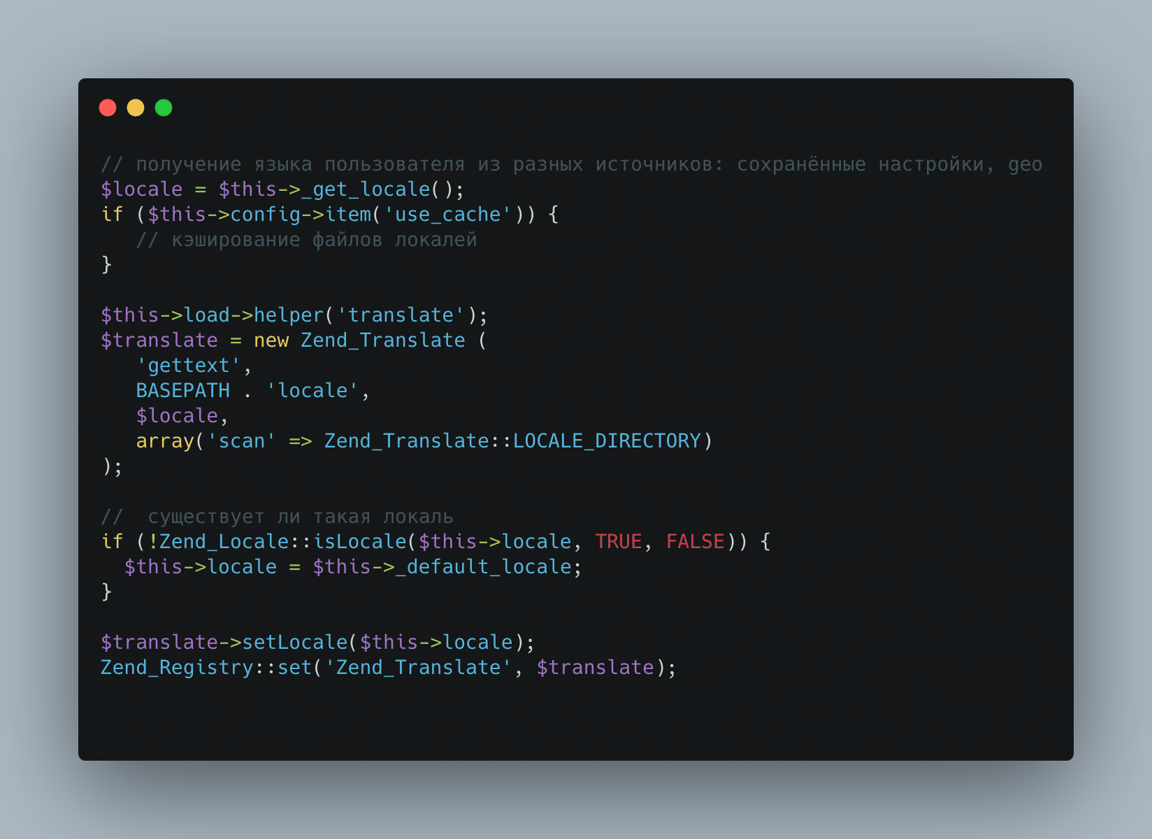Click the 'new' keyword

click(x=271, y=340)
